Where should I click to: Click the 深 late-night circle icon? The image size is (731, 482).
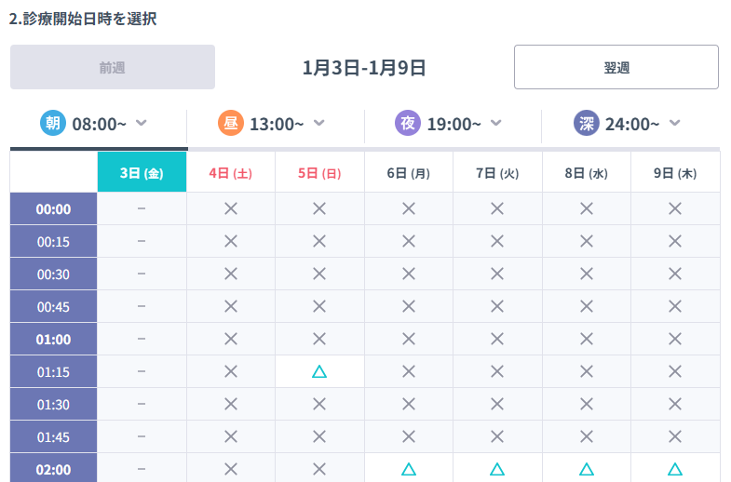click(x=586, y=123)
